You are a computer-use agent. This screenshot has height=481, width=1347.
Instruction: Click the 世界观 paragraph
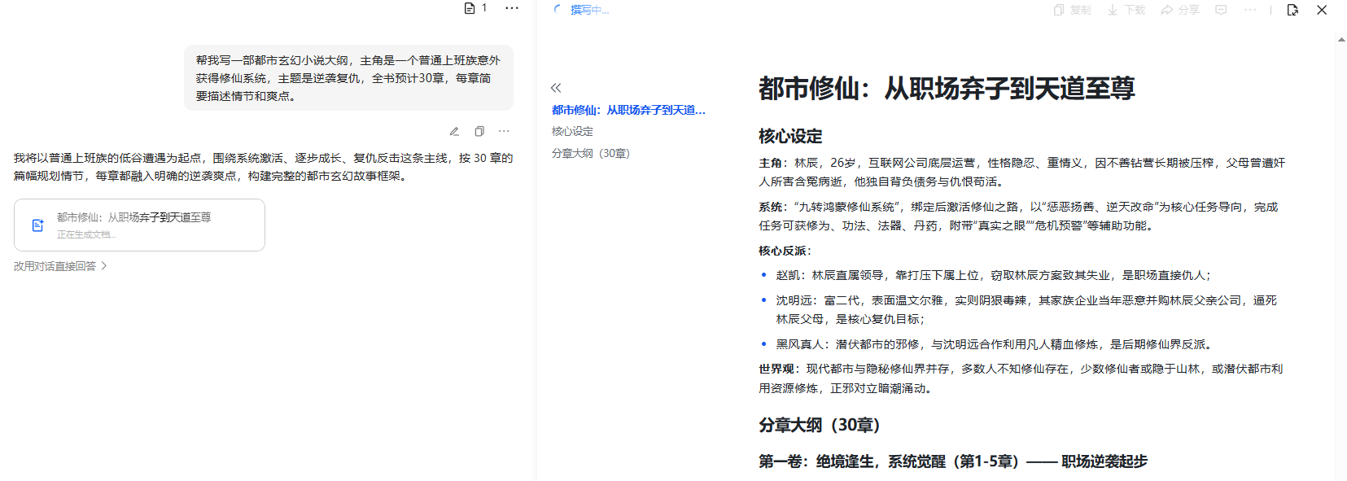click(1021, 378)
